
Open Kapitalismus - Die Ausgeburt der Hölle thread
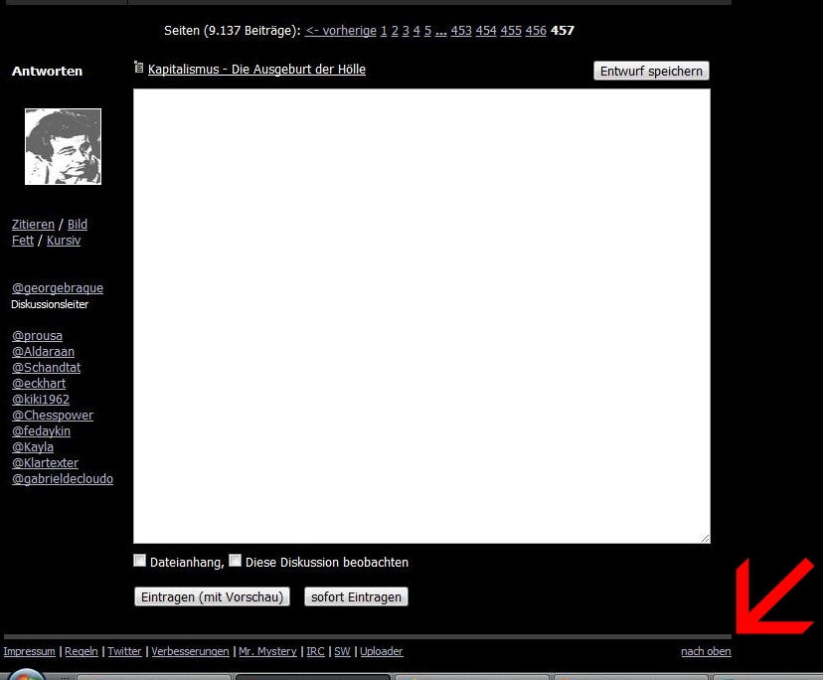point(256,70)
